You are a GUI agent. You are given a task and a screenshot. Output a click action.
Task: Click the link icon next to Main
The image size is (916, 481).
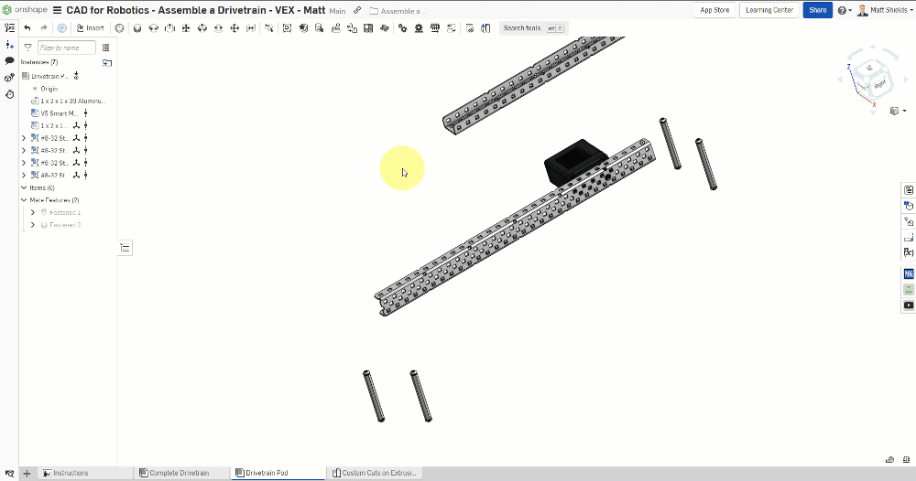357,10
